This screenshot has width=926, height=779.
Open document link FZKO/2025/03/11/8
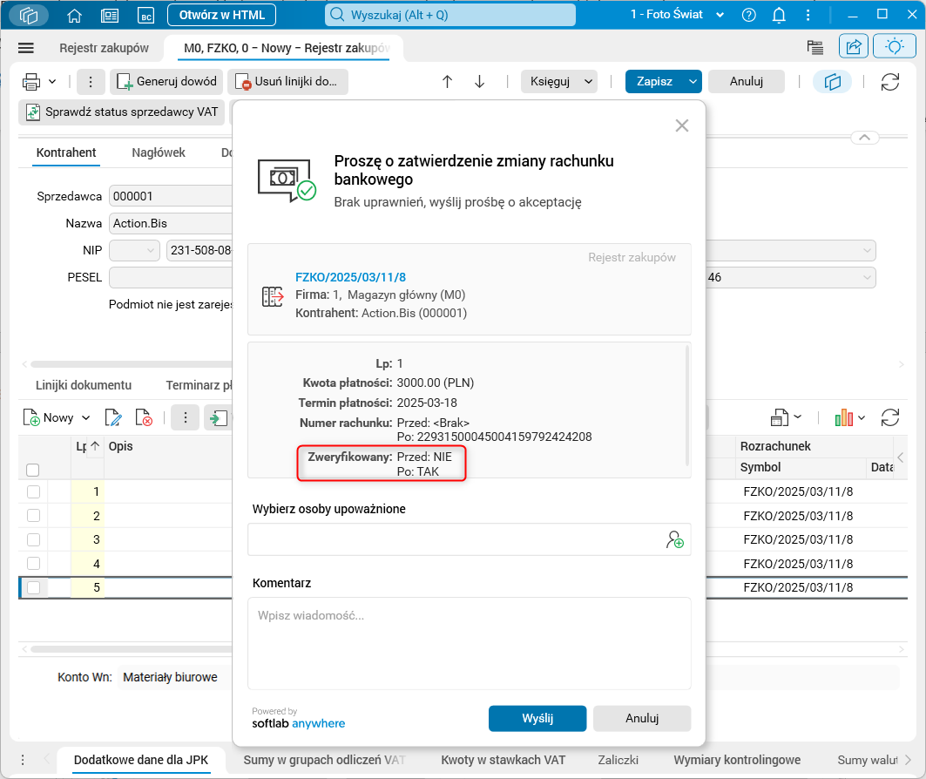tap(350, 277)
